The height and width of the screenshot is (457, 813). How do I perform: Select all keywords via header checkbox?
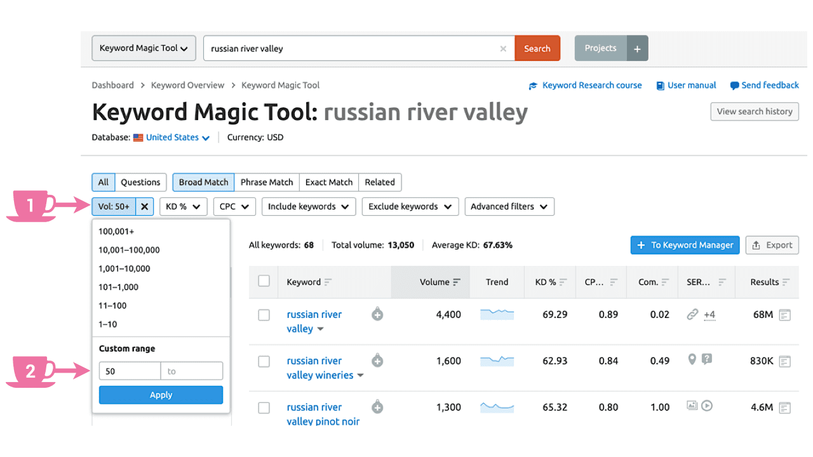click(x=264, y=282)
